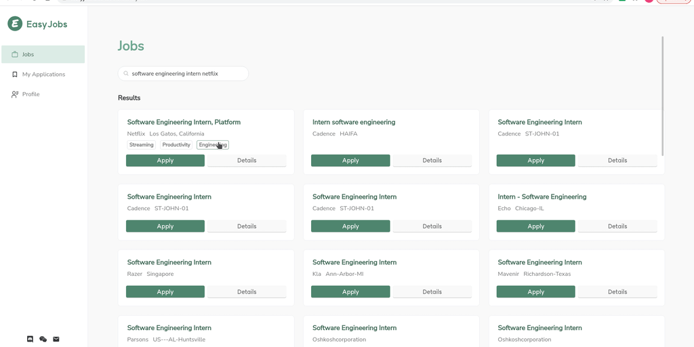Open the Discord icon in sidebar footer
694x347 pixels.
[x=30, y=339]
